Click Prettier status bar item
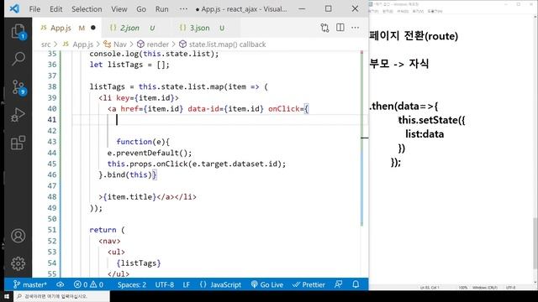The height and width of the screenshot is (302, 538). click(309, 284)
